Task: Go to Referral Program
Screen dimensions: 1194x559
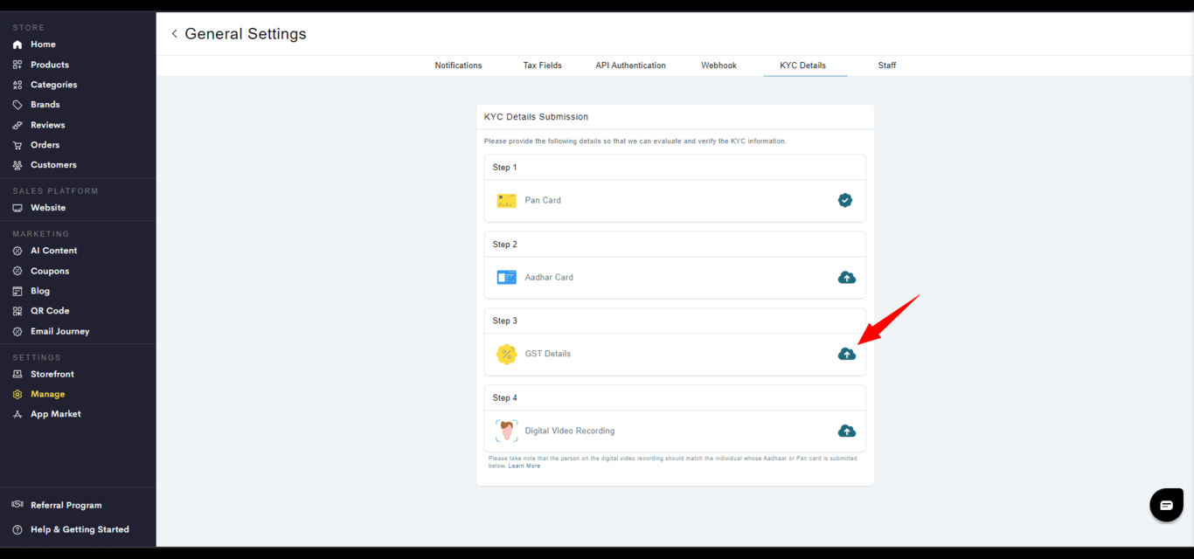Action: [x=66, y=505]
